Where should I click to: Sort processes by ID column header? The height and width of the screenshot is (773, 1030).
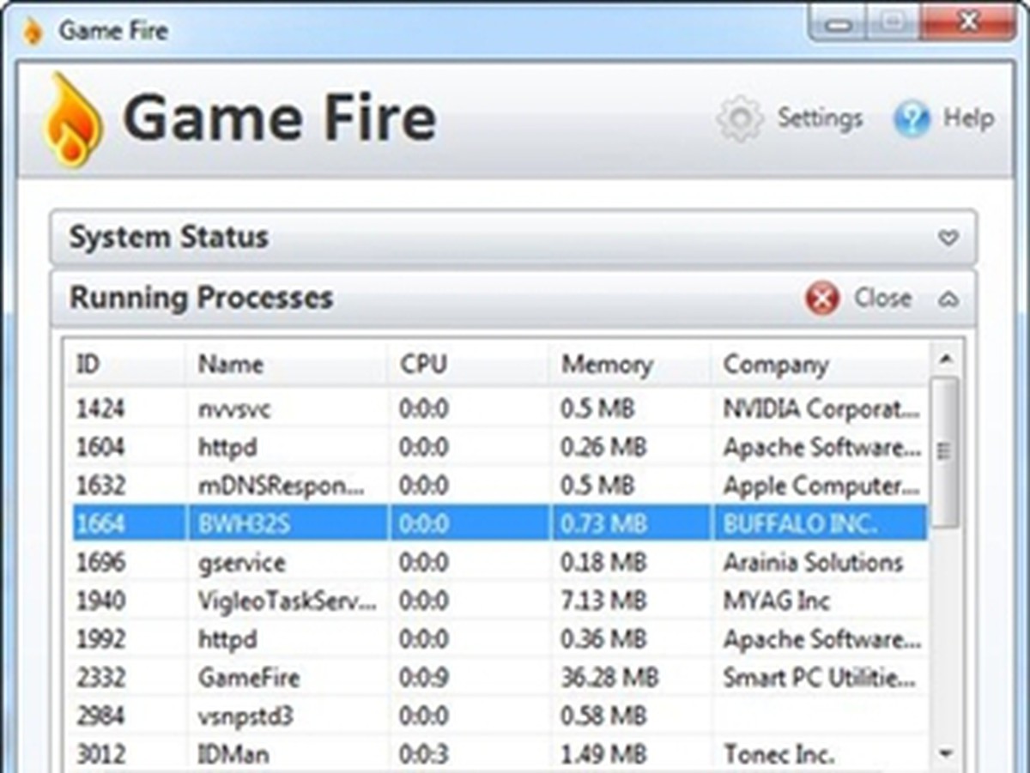(x=126, y=365)
